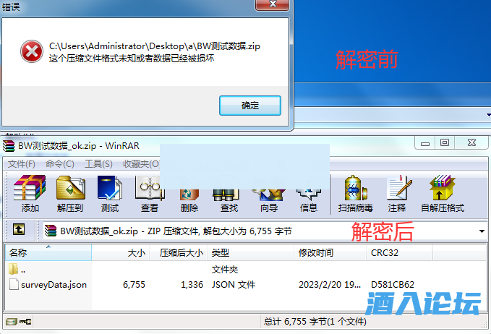491x334 pixels.
Task: Launch the 向导 (Wizard) icon
Action: coord(269,194)
